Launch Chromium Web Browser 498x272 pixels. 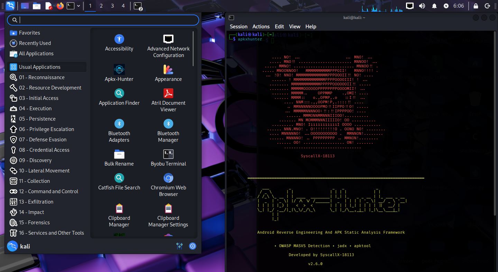168,185
